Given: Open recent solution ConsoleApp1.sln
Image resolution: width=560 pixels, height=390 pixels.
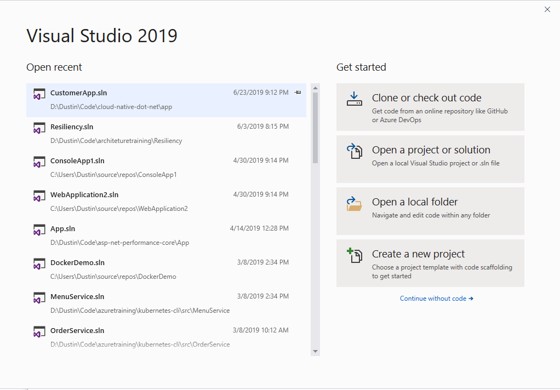Looking at the screenshot, I should pos(166,168).
